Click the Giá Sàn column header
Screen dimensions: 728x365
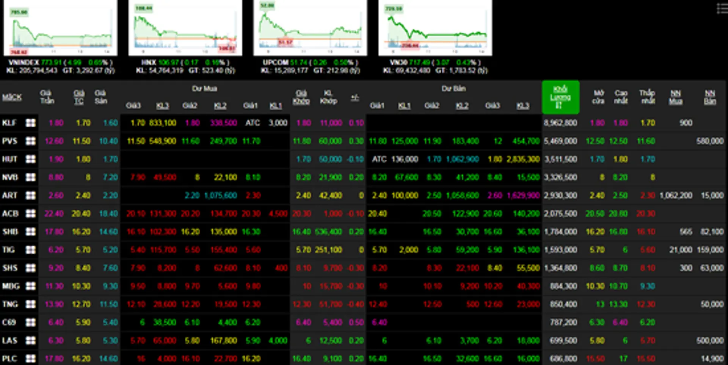click(x=101, y=97)
